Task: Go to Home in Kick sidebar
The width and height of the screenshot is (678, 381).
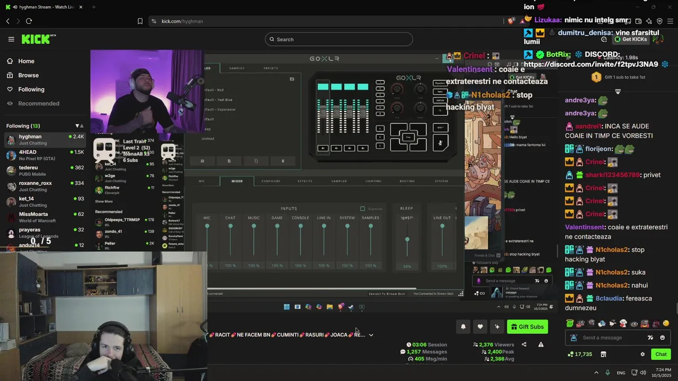Action: point(26,61)
